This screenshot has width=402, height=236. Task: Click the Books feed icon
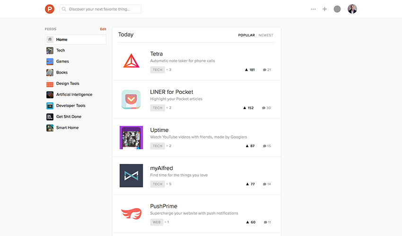point(50,72)
